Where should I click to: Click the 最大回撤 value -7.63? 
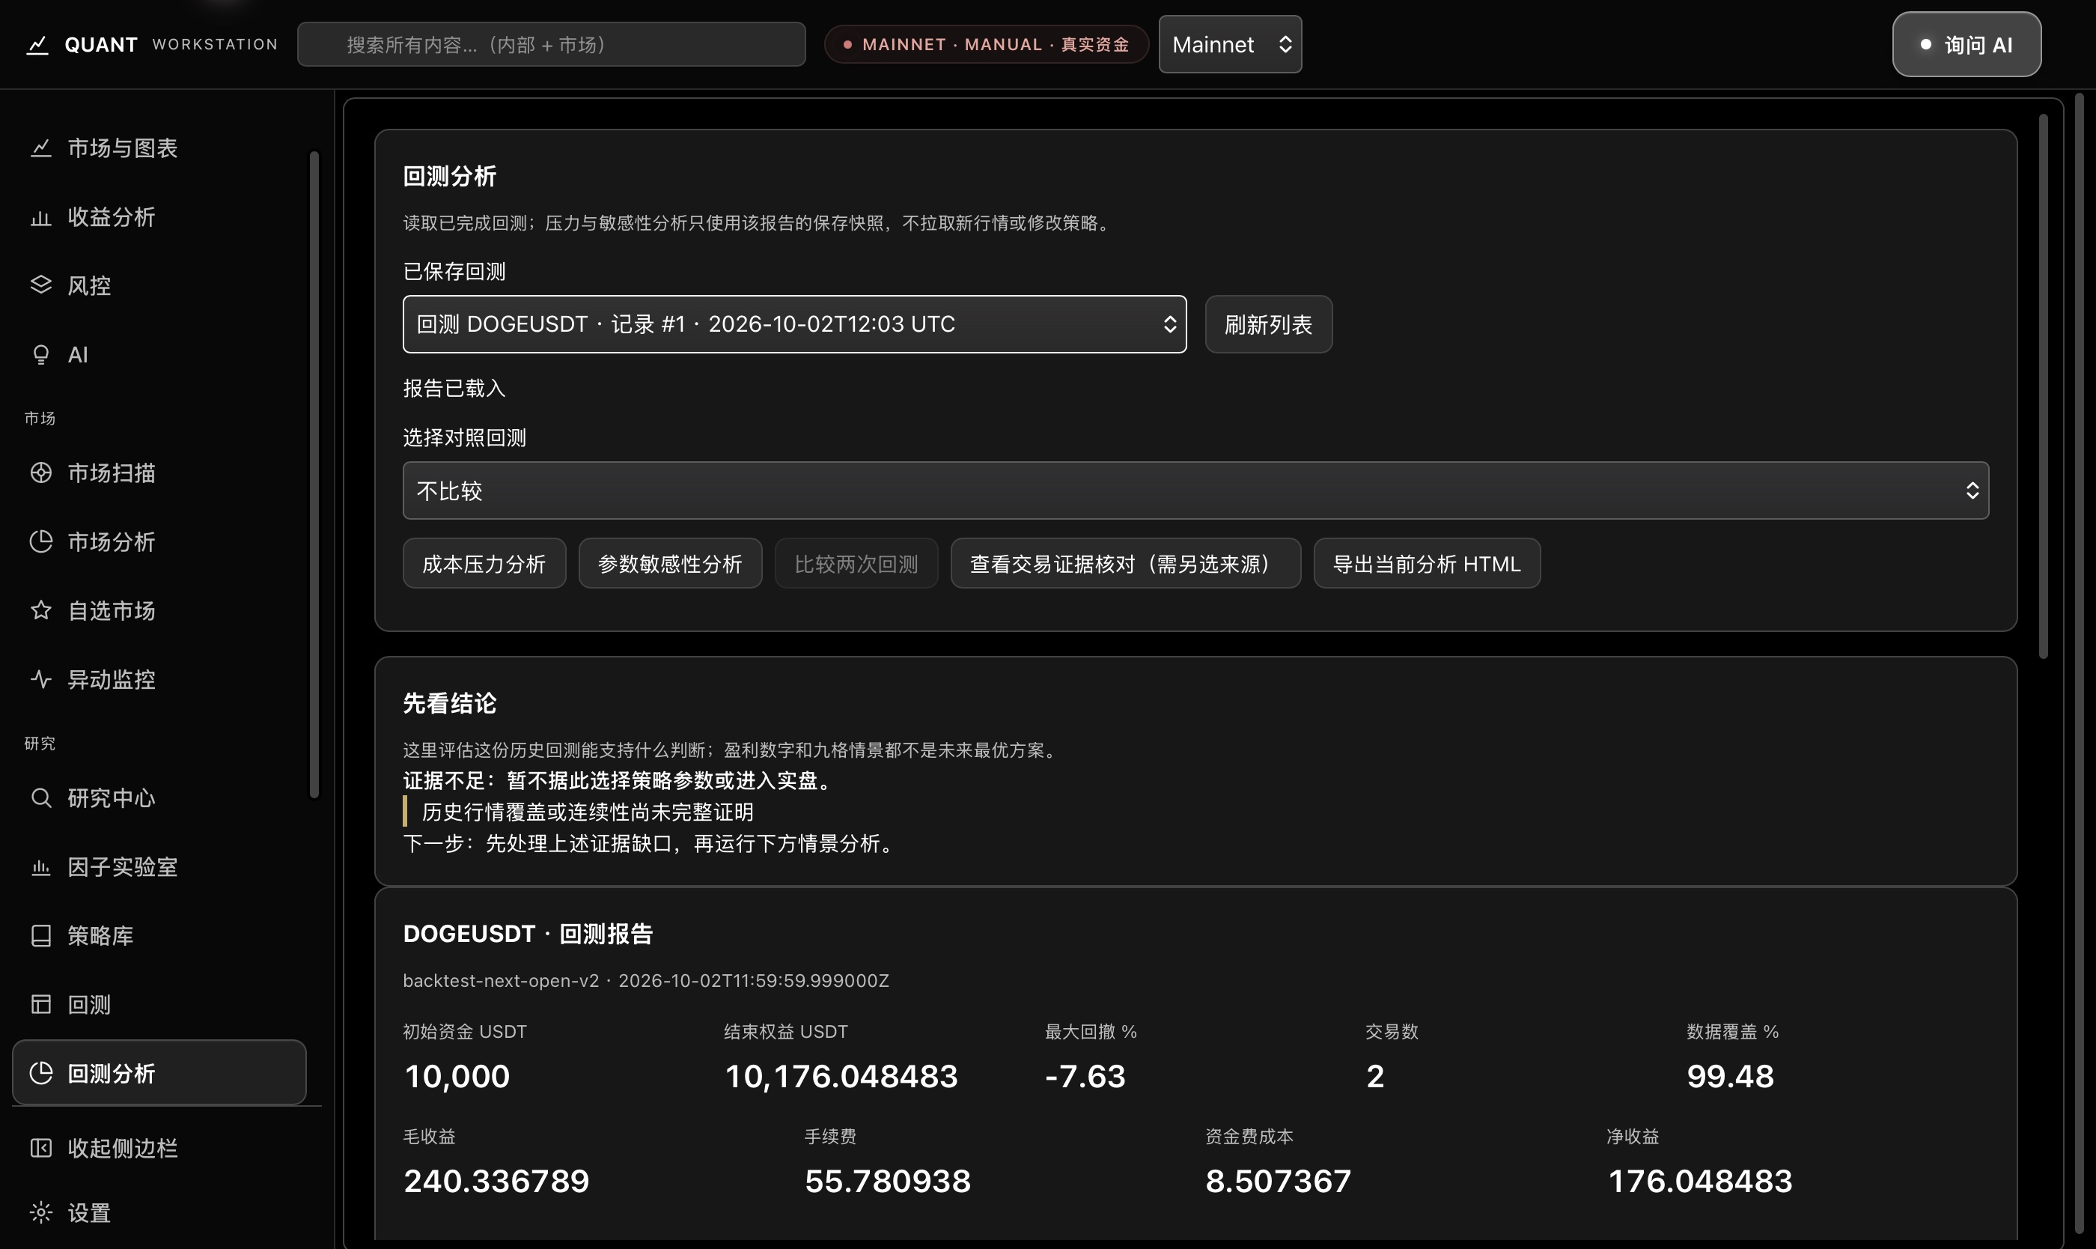point(1085,1077)
